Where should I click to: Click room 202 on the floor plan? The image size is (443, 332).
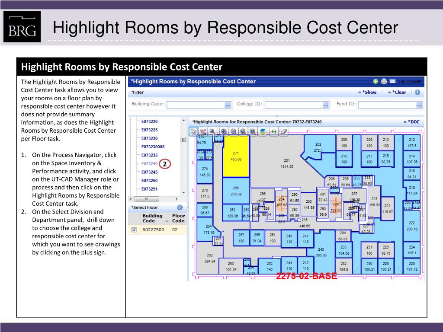pyautogui.click(x=318, y=147)
